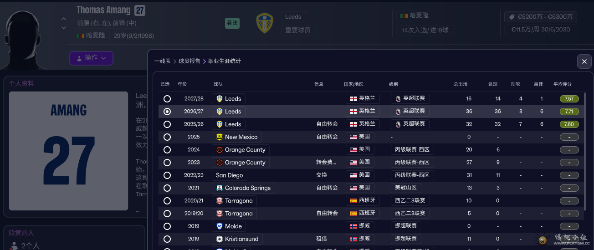This screenshot has width=594, height=250.
Task: Click the price tag transfer value icon
Action: point(512,17)
